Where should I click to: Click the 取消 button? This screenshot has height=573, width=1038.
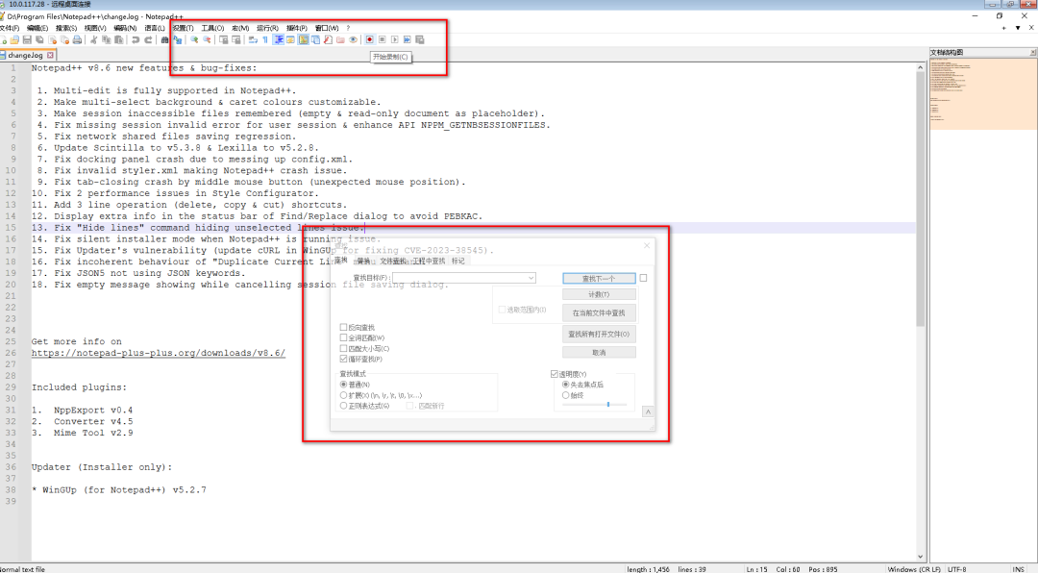599,353
